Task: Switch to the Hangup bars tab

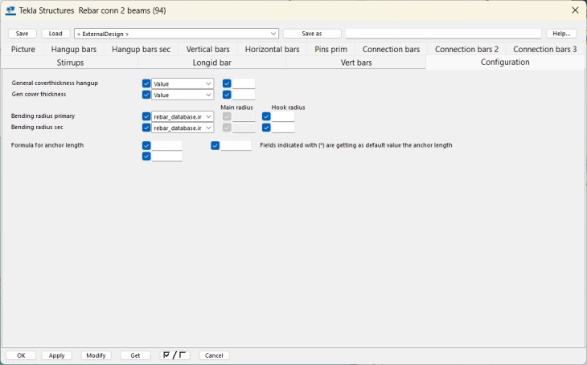Action: [x=74, y=49]
